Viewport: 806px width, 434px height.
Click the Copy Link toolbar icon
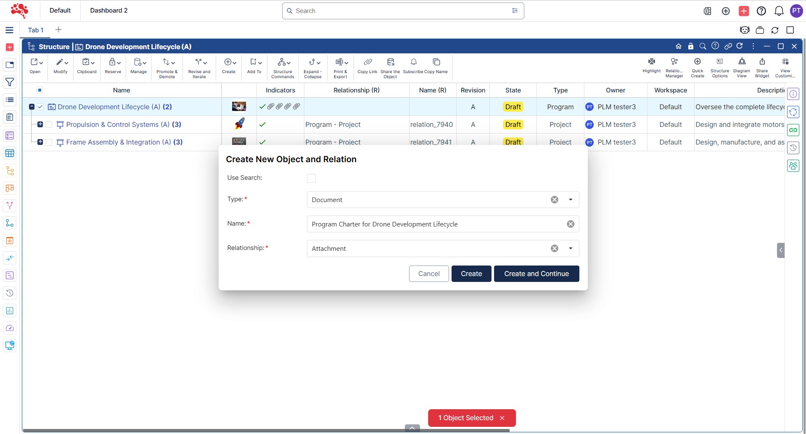click(x=367, y=62)
